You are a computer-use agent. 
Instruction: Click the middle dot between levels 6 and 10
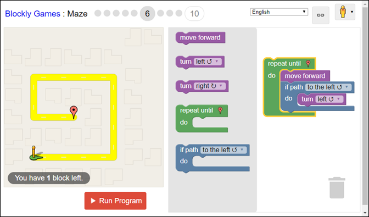[170, 13]
